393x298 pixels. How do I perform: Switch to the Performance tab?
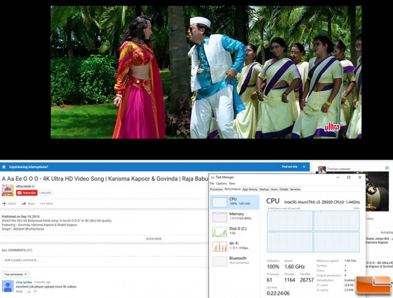click(x=232, y=189)
